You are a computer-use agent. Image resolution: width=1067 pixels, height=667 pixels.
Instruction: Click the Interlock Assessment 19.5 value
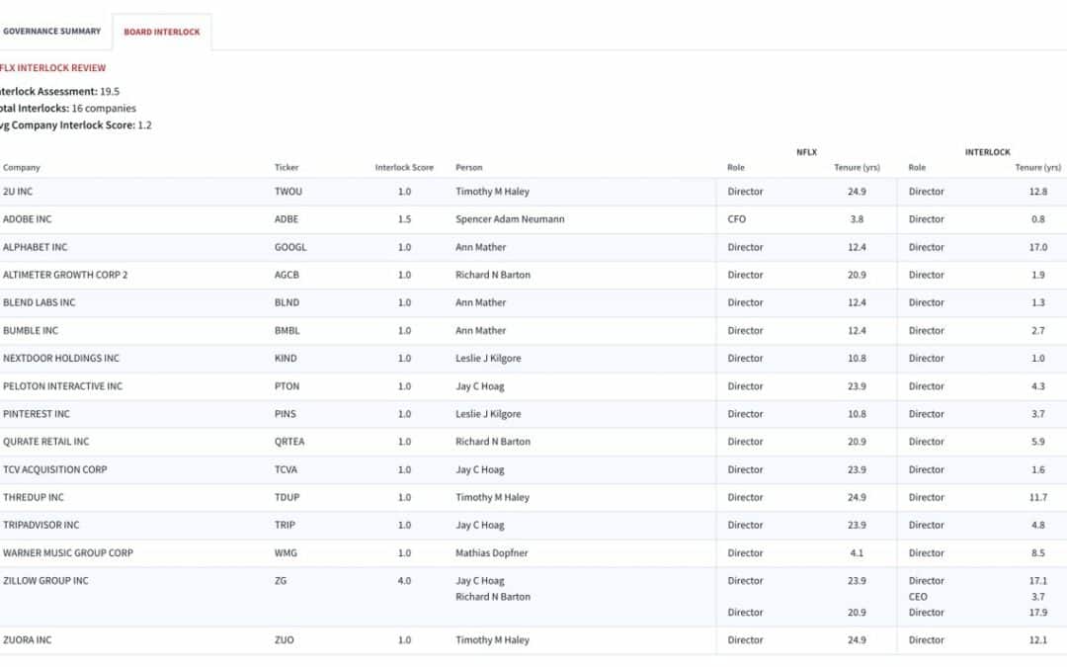[110, 91]
